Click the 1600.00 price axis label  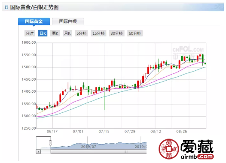[x=29, y=42]
